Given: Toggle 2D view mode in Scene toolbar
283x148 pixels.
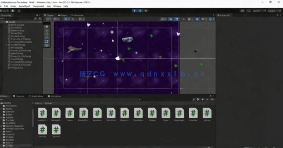Looking at the screenshot, I should coord(170,19).
